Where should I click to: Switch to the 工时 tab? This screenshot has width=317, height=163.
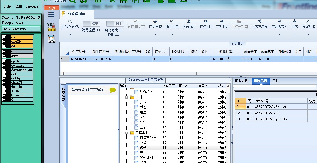coord(275,81)
